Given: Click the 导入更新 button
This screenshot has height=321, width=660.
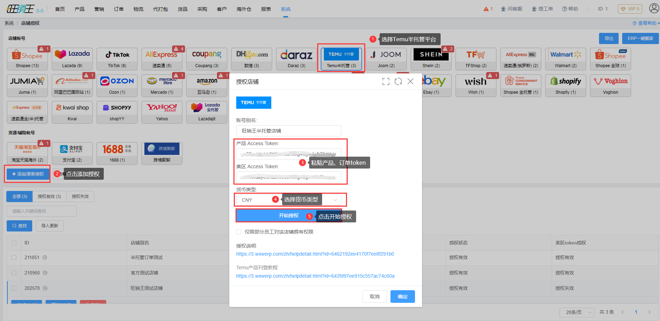Looking at the screenshot, I should point(50,226).
